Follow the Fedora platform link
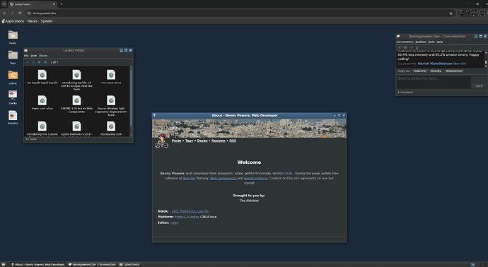This screenshot has width=488, height=267. (180, 217)
